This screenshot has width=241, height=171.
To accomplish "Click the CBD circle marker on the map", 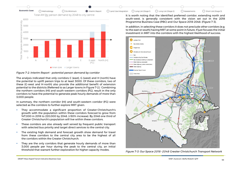I will [x=192, y=95].
